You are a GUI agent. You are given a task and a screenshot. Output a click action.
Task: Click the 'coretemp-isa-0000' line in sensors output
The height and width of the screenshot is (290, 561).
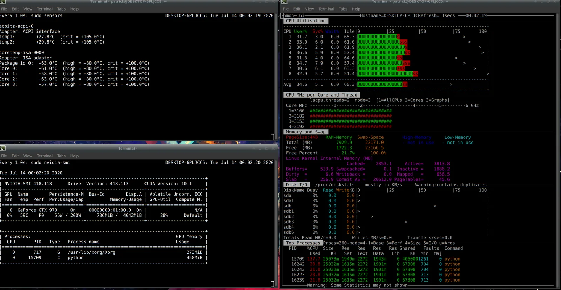point(22,53)
